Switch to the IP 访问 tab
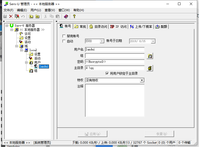 tap(119, 27)
